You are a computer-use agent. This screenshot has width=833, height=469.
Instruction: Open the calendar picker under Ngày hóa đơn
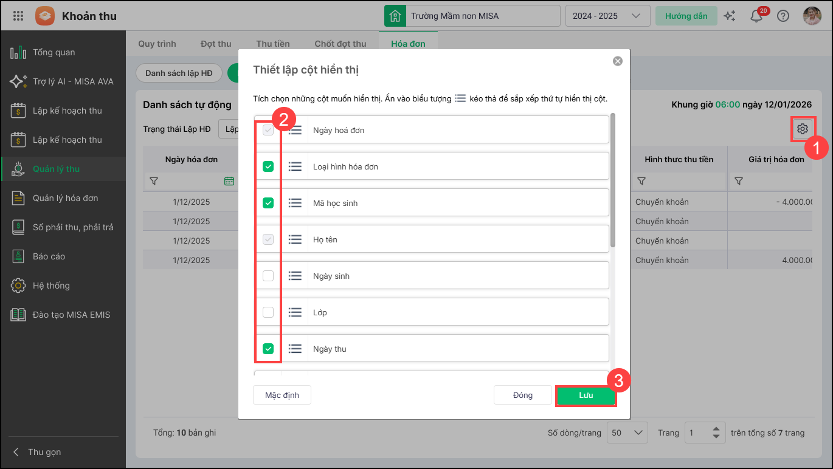click(x=229, y=181)
